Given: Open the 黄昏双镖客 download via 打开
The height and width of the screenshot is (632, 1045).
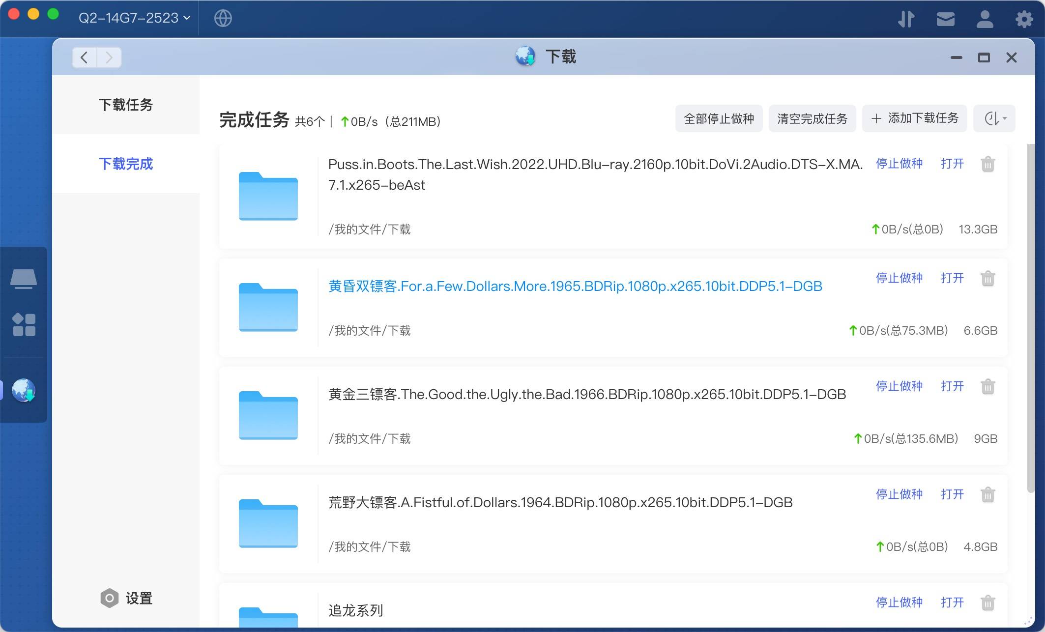Looking at the screenshot, I should (x=952, y=278).
